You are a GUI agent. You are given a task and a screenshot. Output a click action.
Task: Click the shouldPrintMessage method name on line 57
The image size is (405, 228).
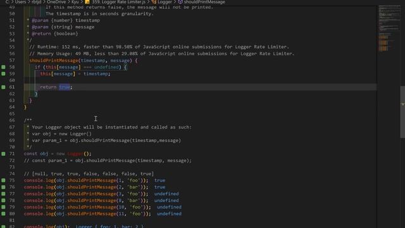(54, 61)
